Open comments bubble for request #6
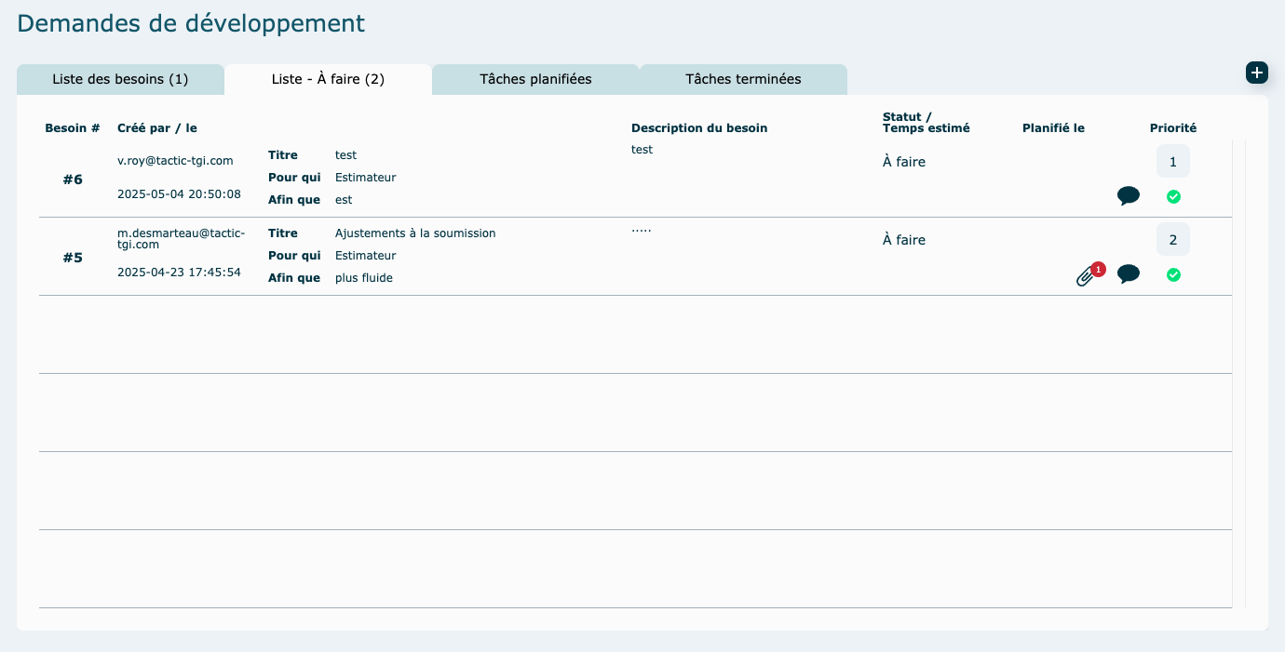1285x652 pixels. click(x=1128, y=195)
